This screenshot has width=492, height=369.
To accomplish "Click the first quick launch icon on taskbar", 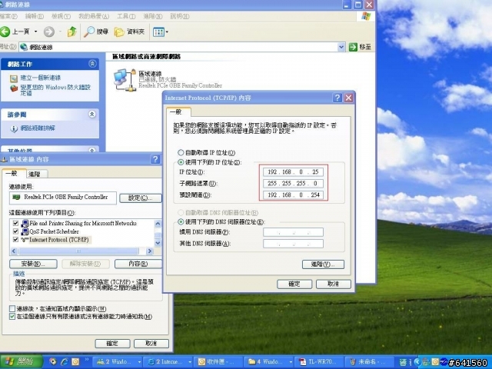I will [53, 362].
